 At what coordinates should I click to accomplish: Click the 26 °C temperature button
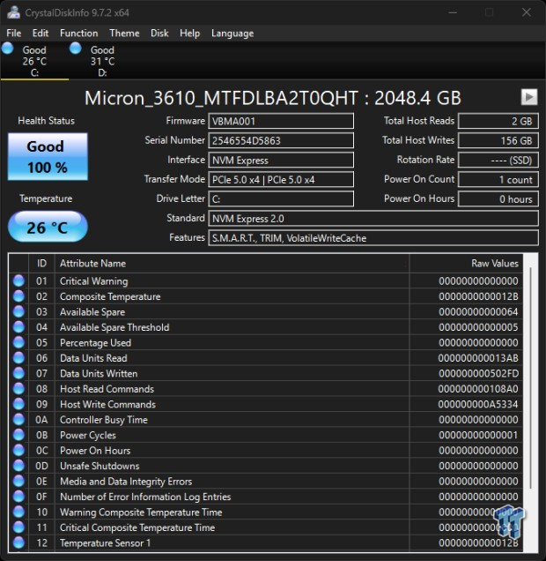pyautogui.click(x=48, y=227)
